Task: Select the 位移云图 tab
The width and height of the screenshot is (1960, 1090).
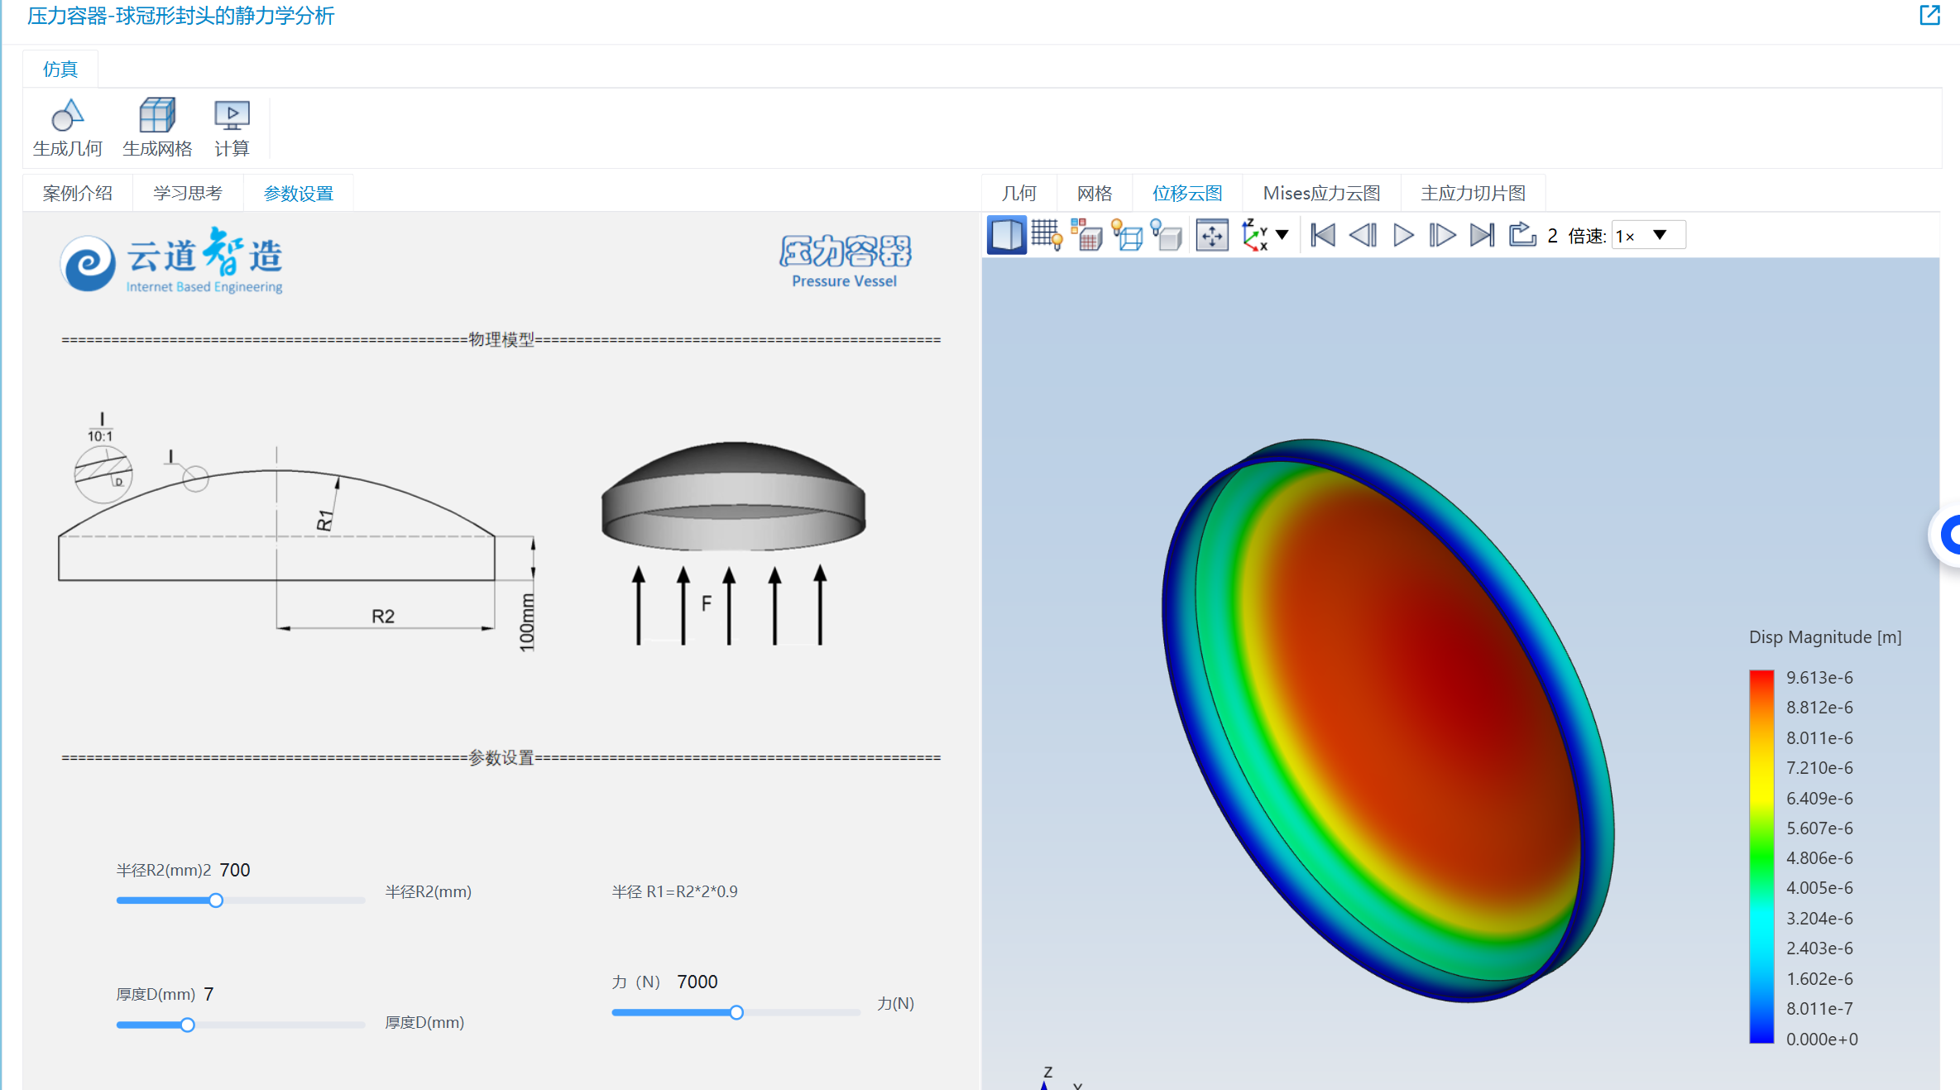Action: click(1187, 193)
